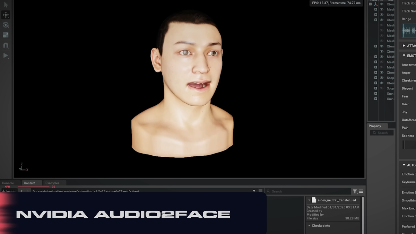The image size is (416, 234).
Task: Switch to the Console tab
Action: [x=8, y=183]
